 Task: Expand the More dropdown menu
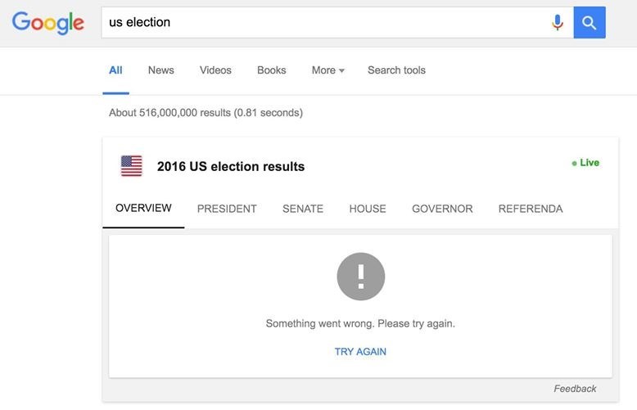[328, 70]
